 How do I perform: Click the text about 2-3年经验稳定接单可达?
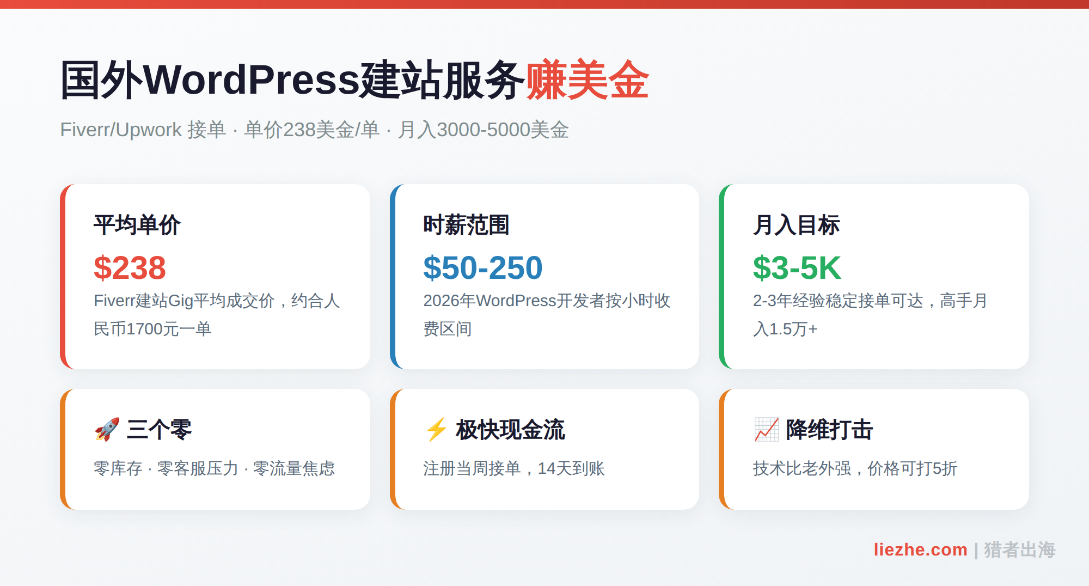(x=870, y=315)
